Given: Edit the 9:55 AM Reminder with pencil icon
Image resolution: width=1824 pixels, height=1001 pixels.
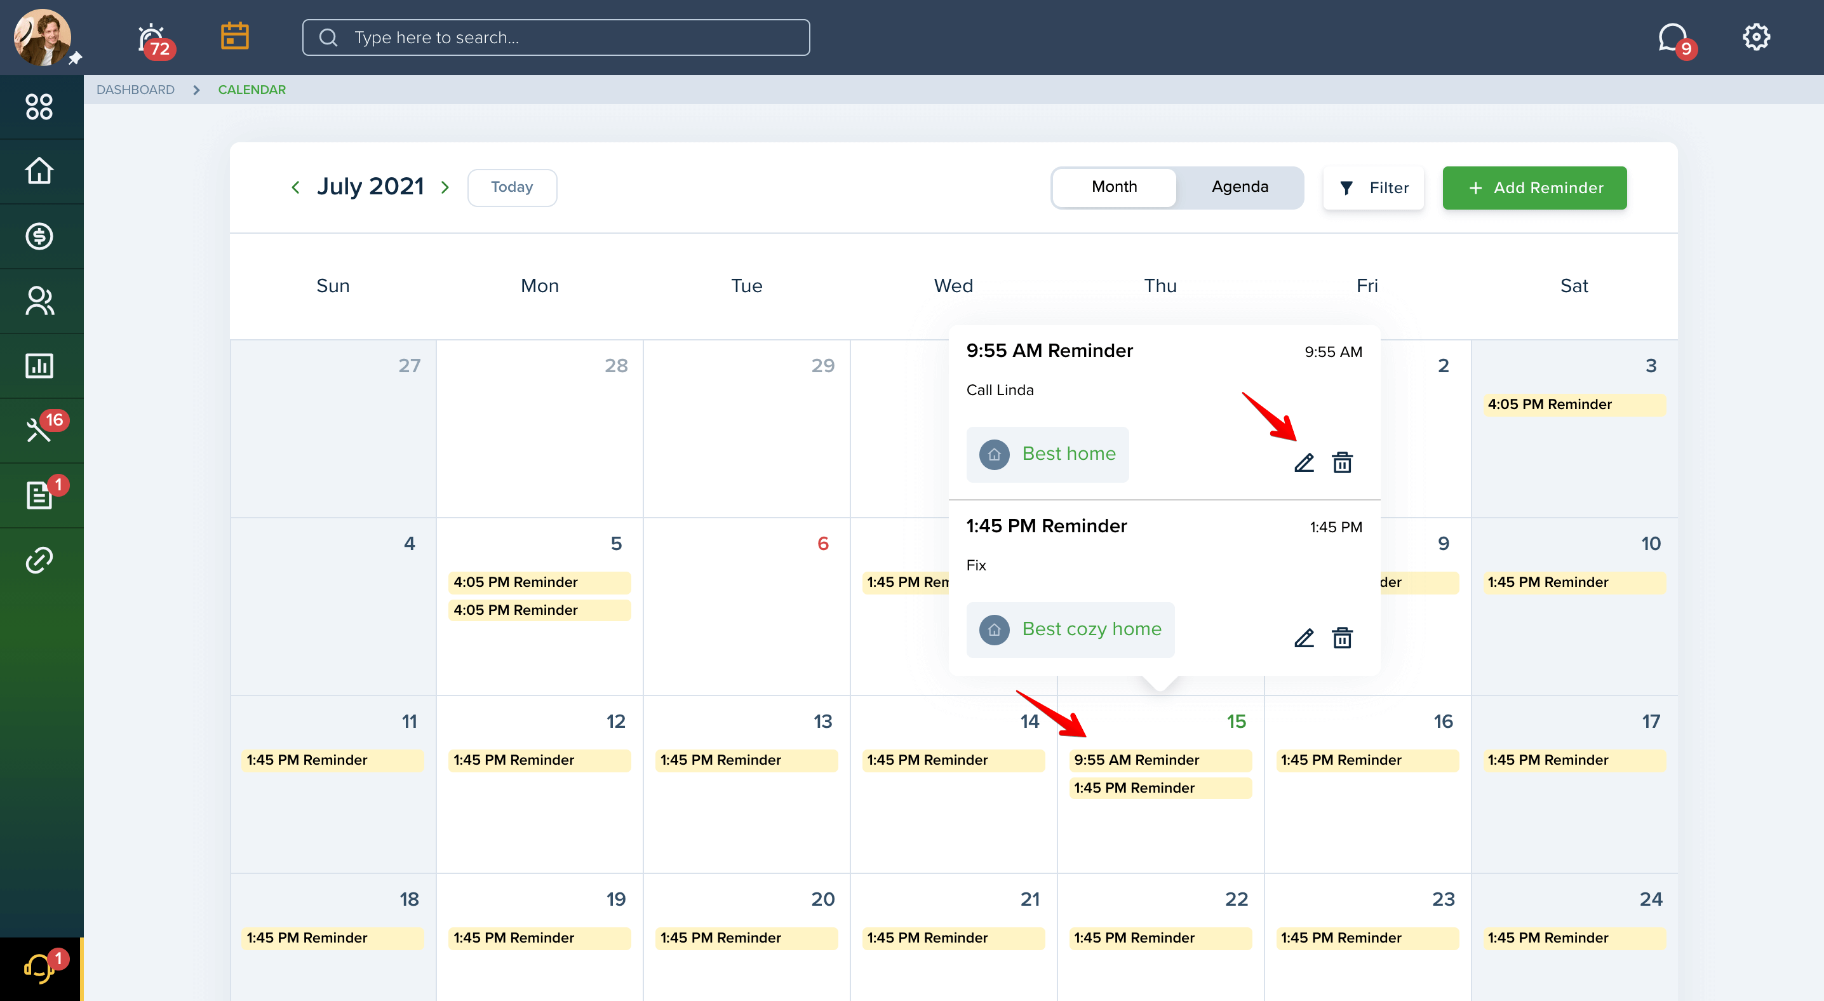Looking at the screenshot, I should [x=1304, y=463].
